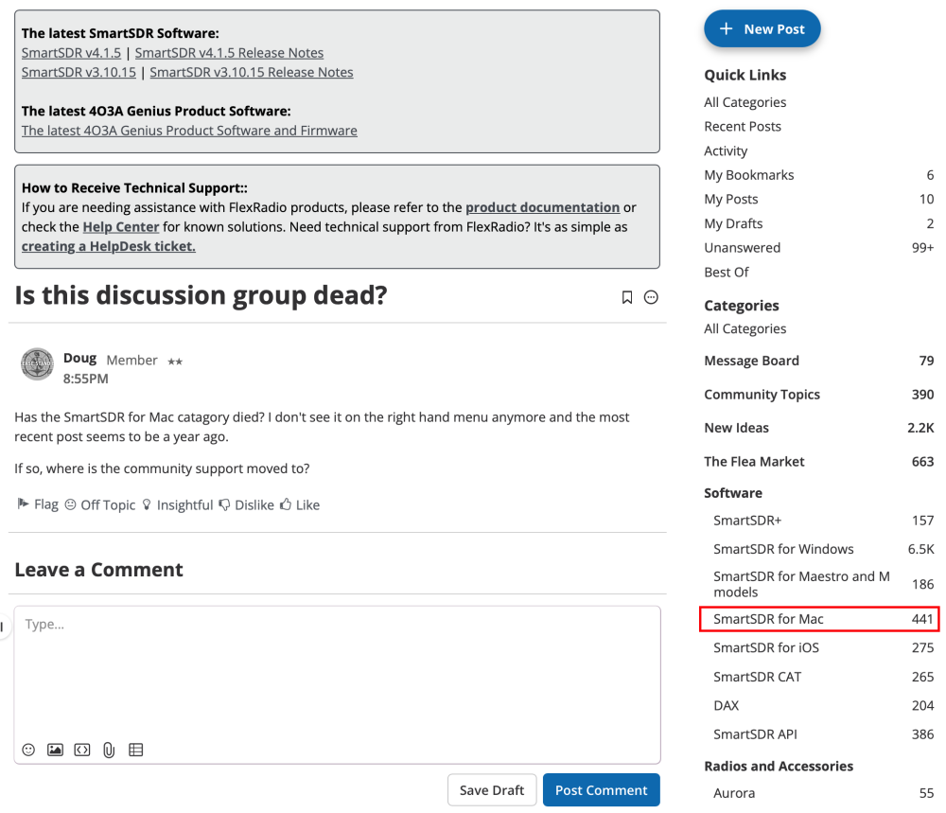Dislike Doug's post
This screenshot has width=946, height=813.
pos(246,504)
